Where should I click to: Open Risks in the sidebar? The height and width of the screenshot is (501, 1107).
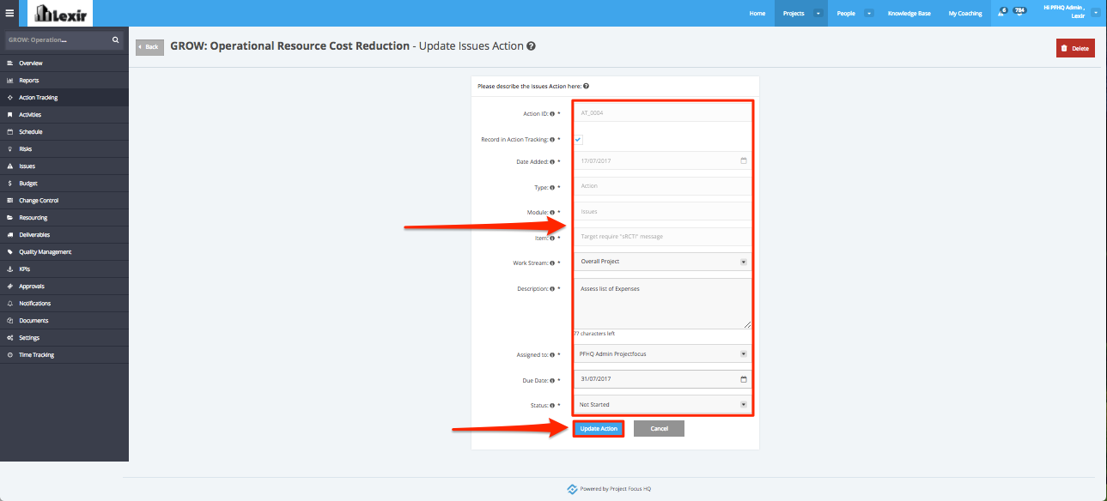(64, 149)
